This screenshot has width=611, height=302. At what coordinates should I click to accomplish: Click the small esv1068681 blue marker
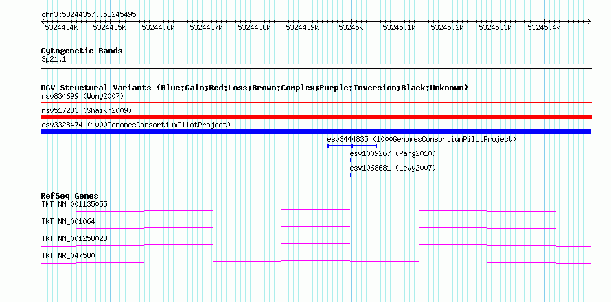coord(351,175)
